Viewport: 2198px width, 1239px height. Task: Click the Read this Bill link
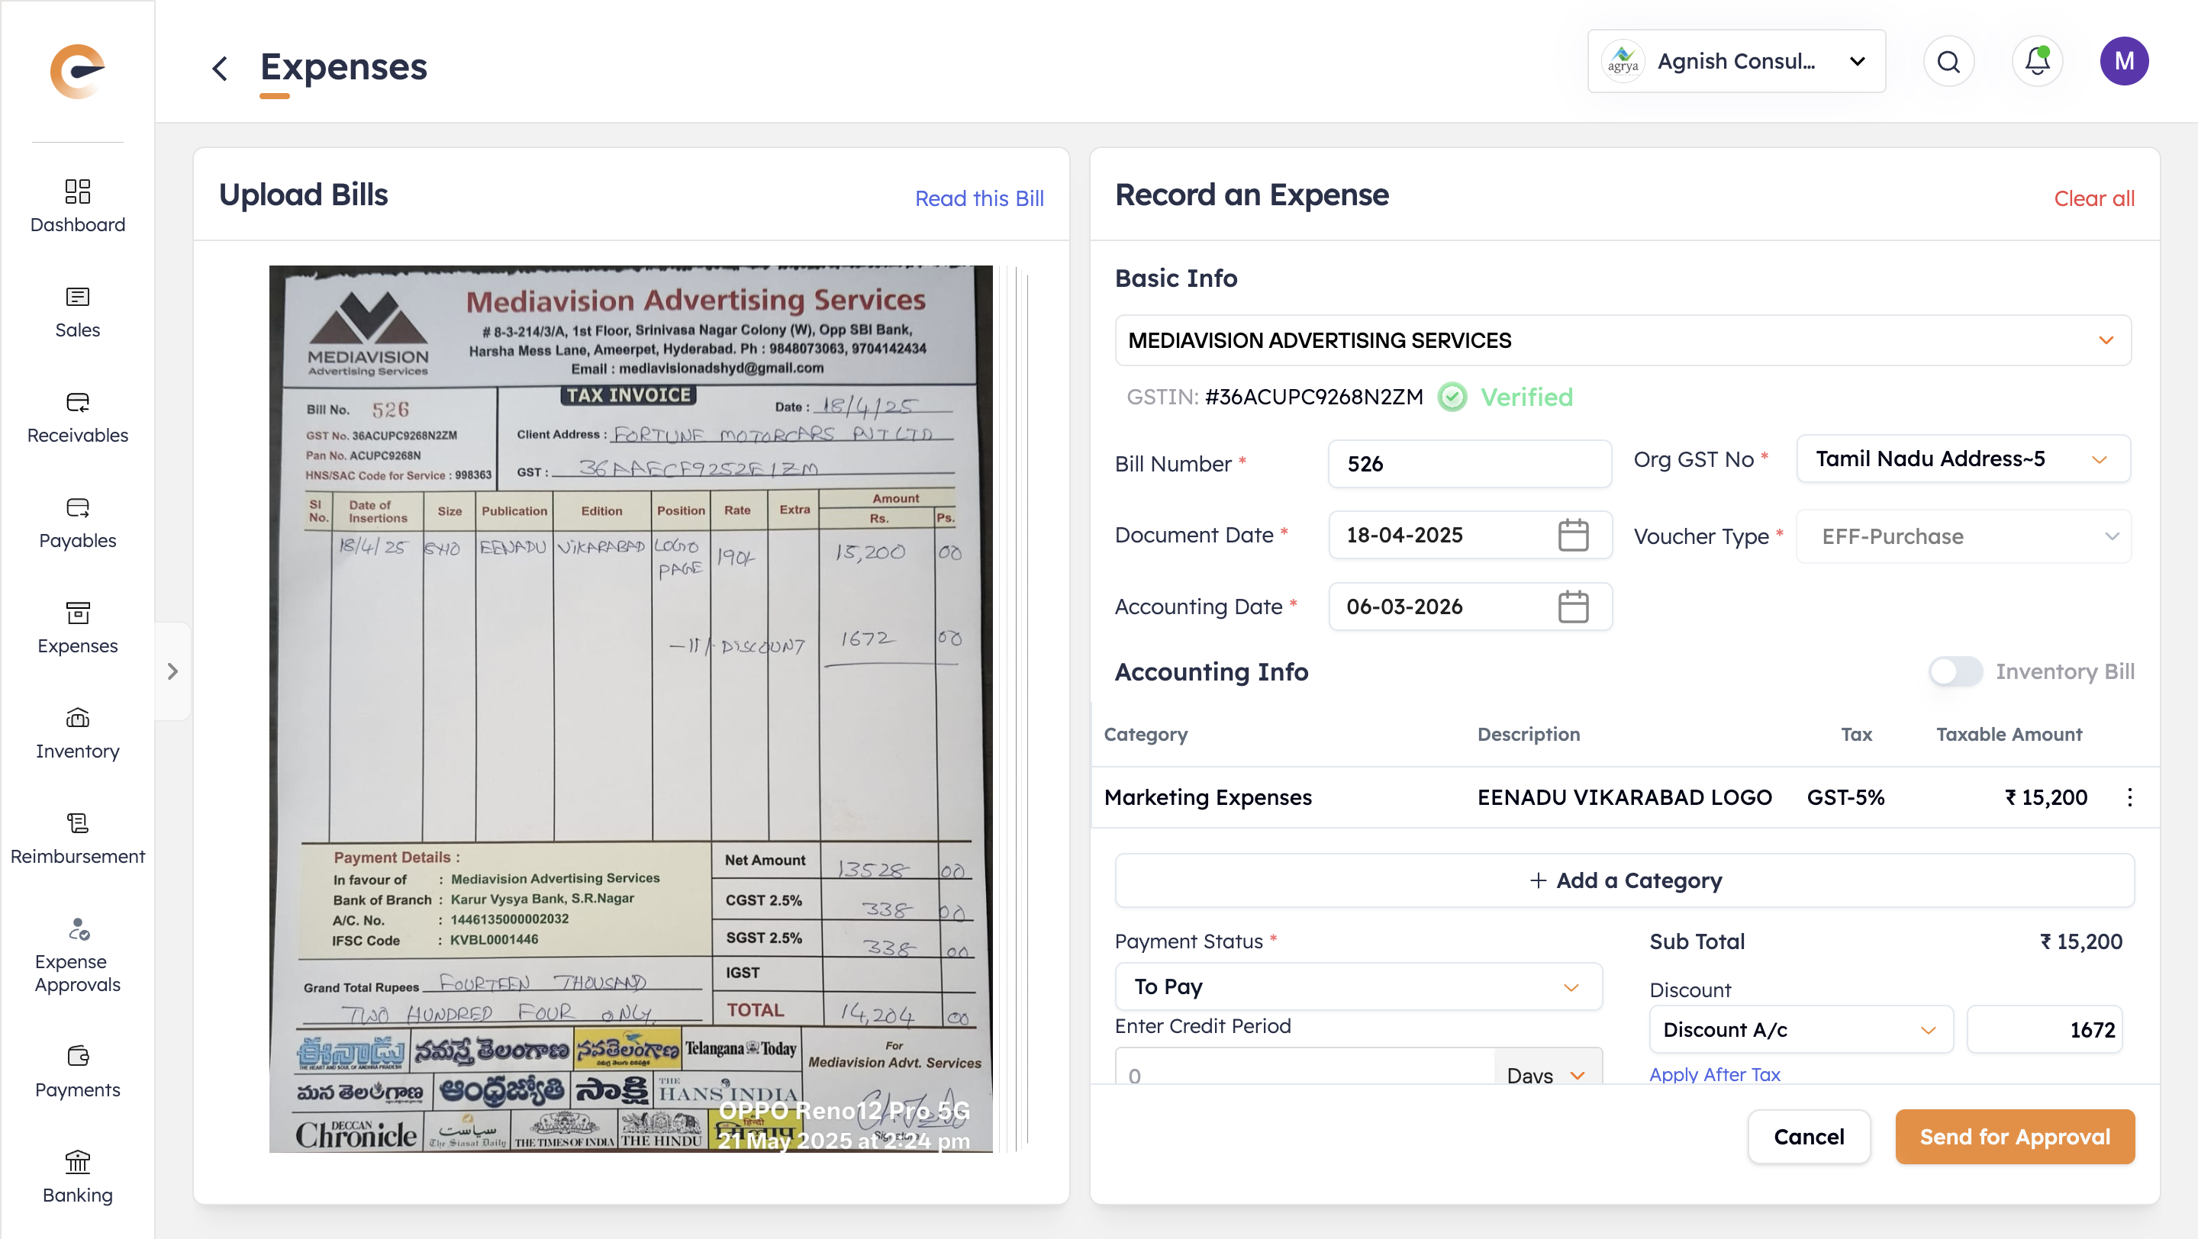coord(978,198)
